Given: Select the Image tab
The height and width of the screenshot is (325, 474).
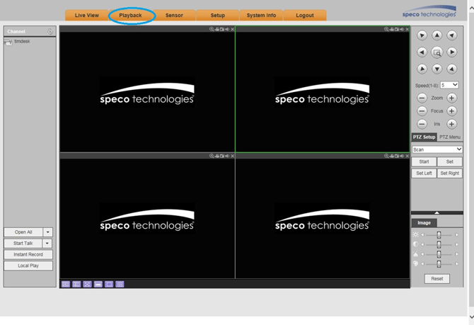Looking at the screenshot, I should click(424, 223).
